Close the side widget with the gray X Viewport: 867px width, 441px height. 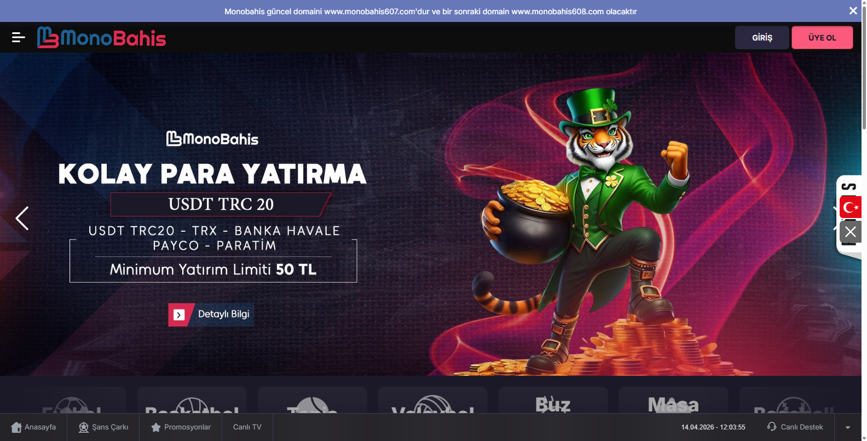pos(850,232)
